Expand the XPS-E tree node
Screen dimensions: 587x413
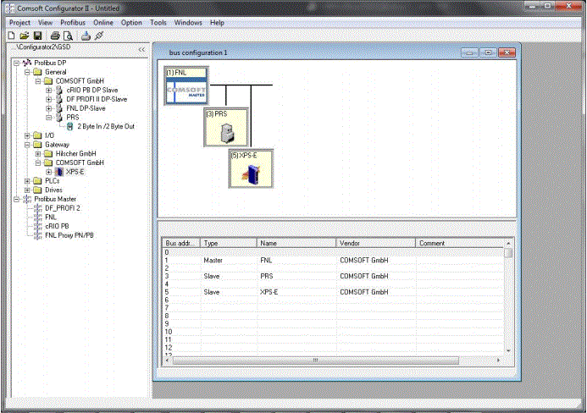pyautogui.click(x=48, y=172)
